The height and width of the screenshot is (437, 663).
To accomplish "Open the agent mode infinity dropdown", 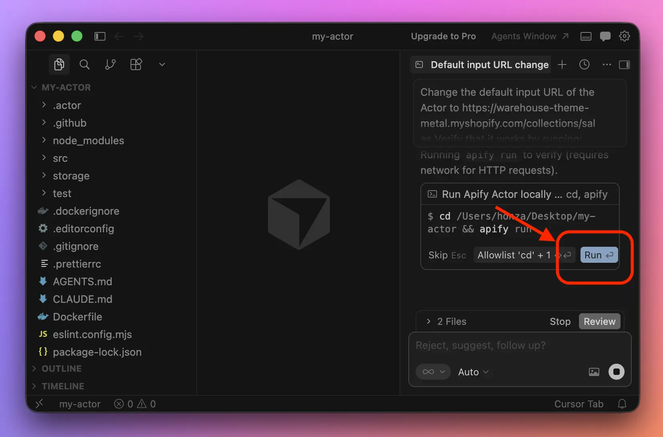I will 433,372.
